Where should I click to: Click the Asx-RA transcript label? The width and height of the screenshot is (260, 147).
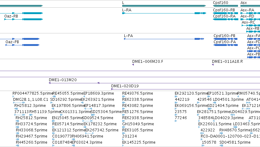point(247,10)
